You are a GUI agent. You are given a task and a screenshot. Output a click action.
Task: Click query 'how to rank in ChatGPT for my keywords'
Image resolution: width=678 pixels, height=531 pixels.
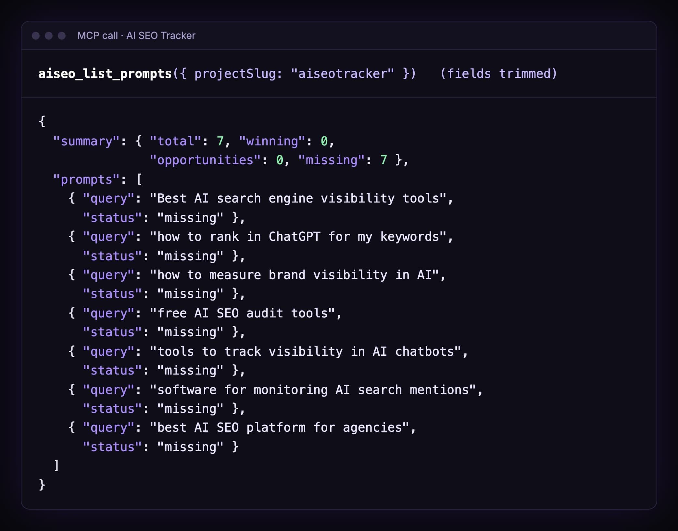point(298,237)
